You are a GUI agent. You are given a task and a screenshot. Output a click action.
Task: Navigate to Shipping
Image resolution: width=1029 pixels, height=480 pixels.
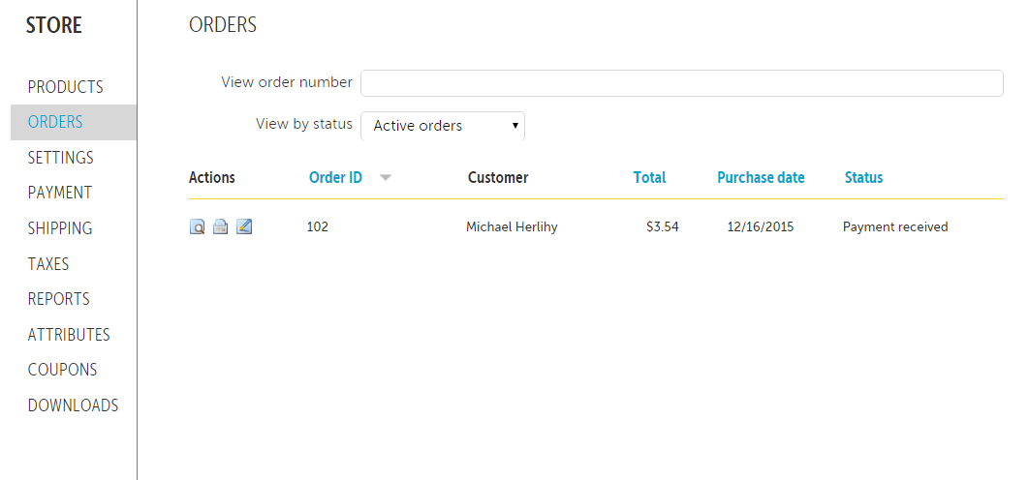[60, 228]
